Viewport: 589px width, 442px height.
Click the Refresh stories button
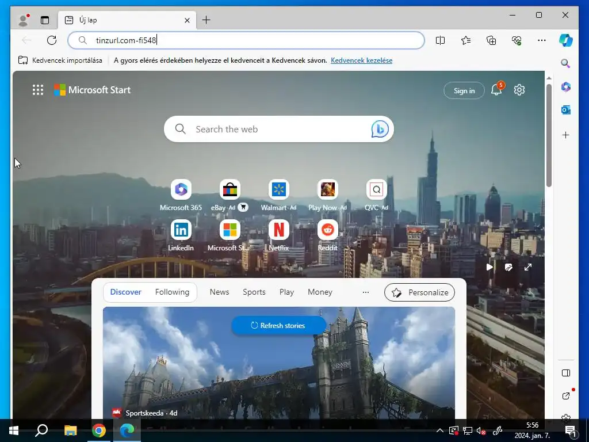click(278, 326)
